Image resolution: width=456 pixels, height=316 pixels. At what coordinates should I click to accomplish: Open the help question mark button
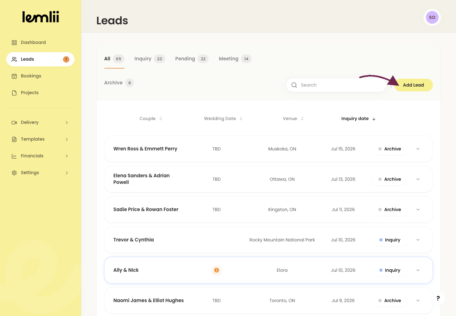pos(438,298)
